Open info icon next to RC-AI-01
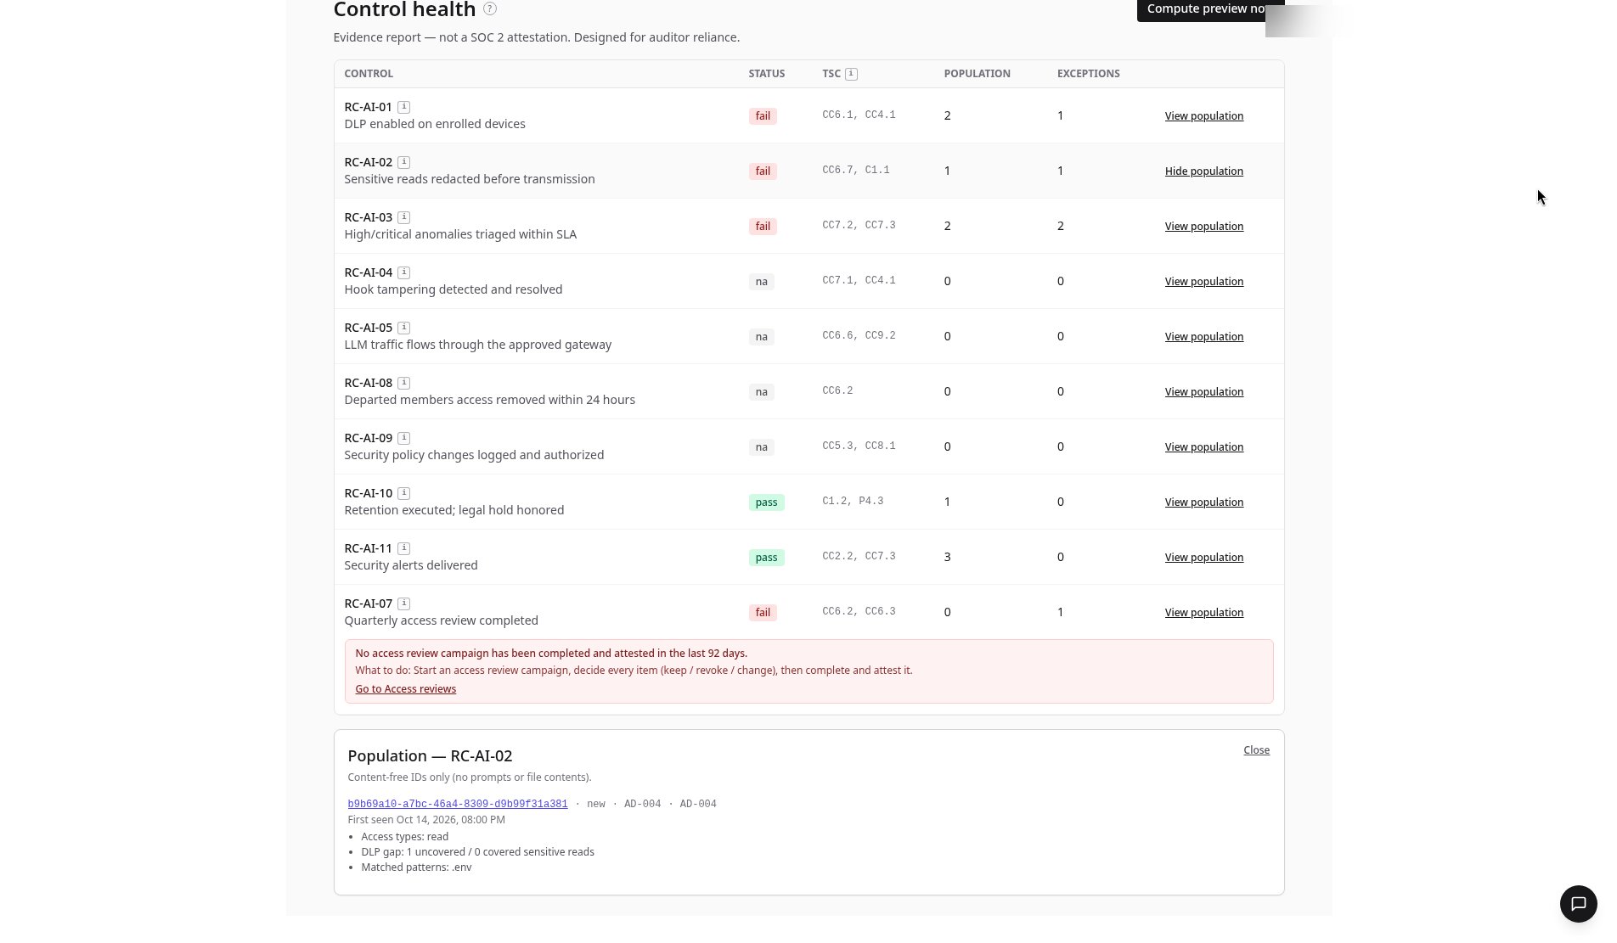This screenshot has width=1617, height=943. pos(404,107)
